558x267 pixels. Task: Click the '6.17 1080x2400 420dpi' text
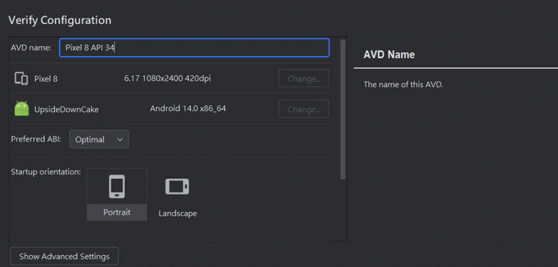(167, 78)
